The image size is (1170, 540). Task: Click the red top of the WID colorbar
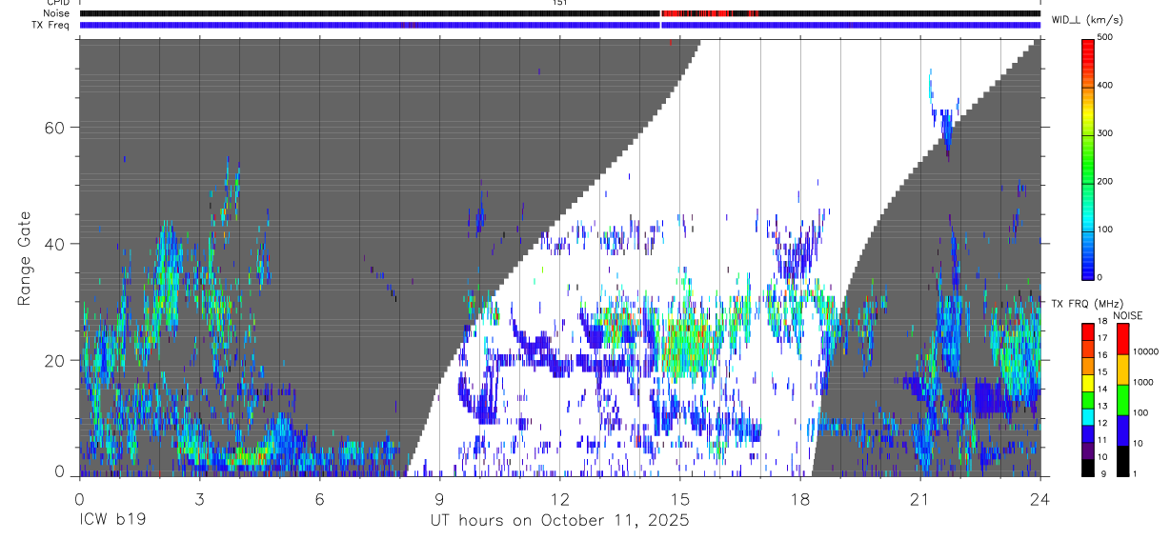[1089, 50]
